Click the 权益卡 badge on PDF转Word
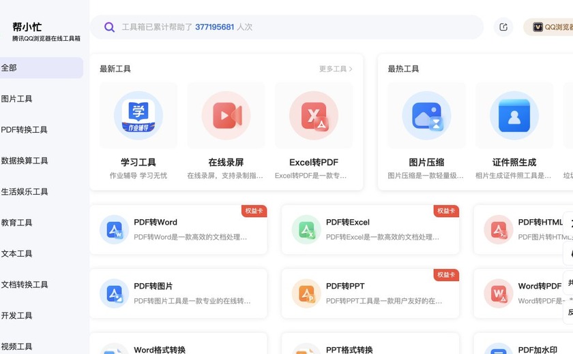Screen dimensions: 573x354 (x=254, y=211)
